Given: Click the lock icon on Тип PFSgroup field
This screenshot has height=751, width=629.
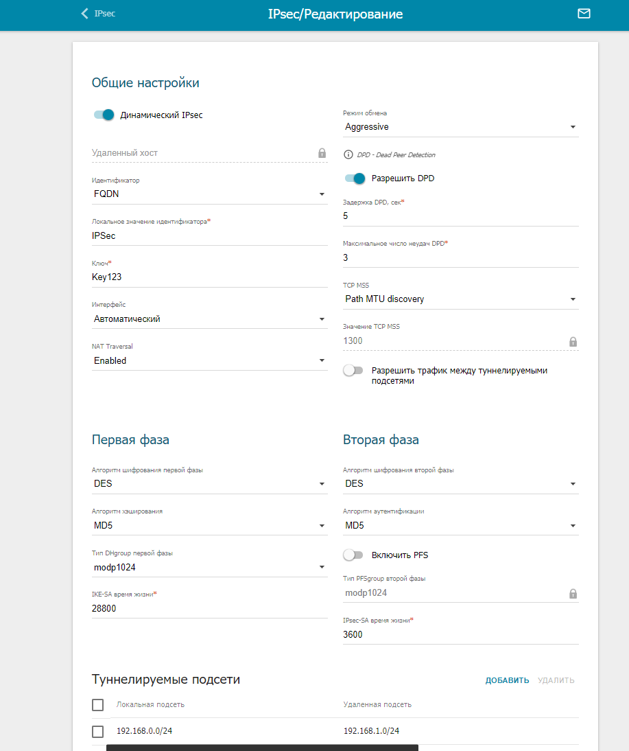Looking at the screenshot, I should click(x=573, y=593).
